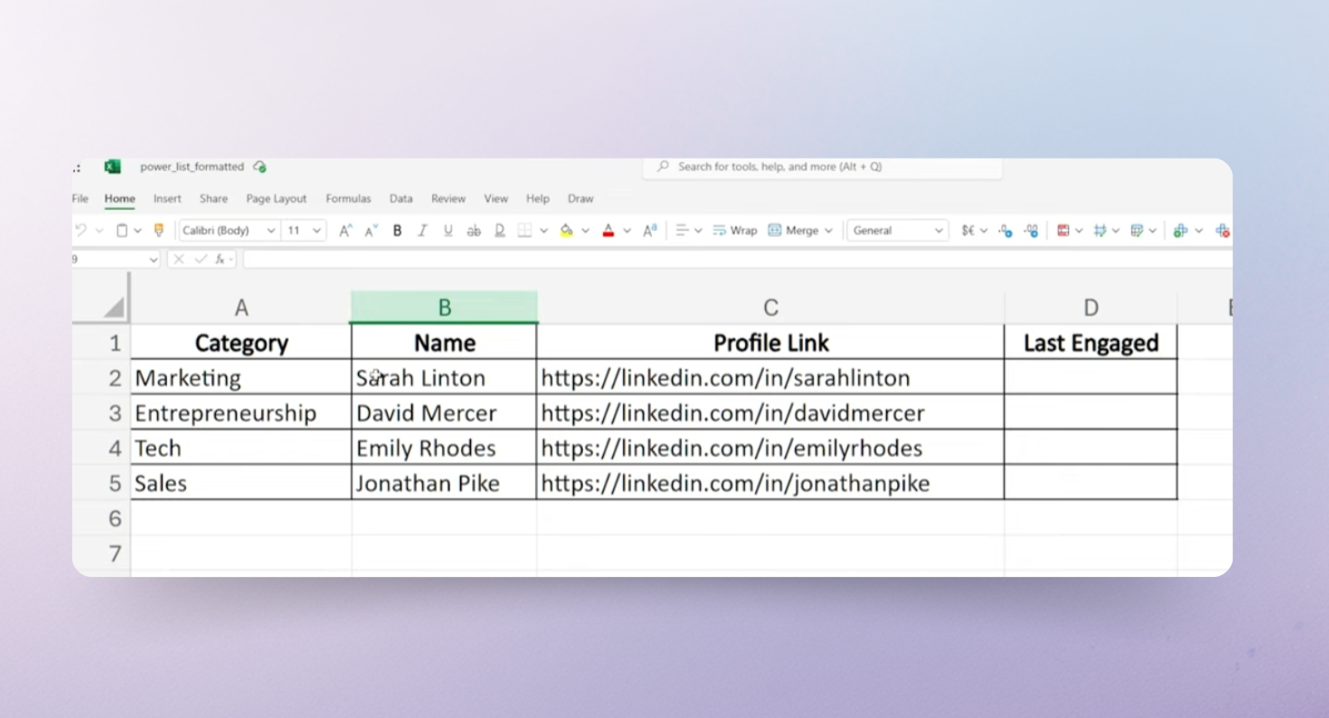Screen dimensions: 1329x718
Task: Click the Conditional Formatting icon
Action: (x=1063, y=230)
